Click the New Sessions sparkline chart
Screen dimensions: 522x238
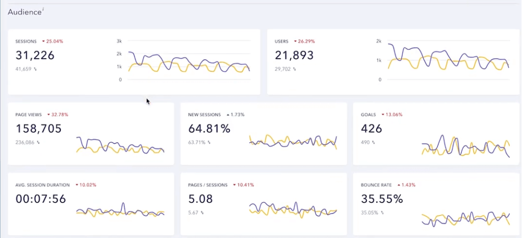tap(293, 142)
